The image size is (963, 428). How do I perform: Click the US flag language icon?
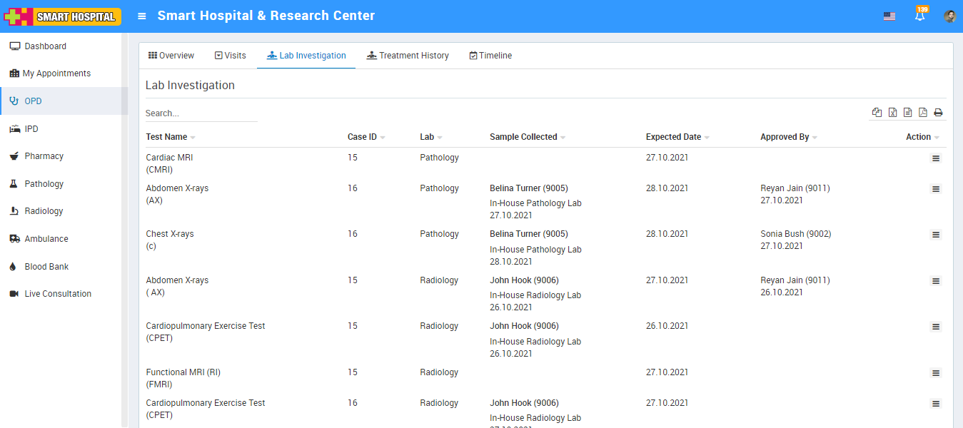pos(889,16)
